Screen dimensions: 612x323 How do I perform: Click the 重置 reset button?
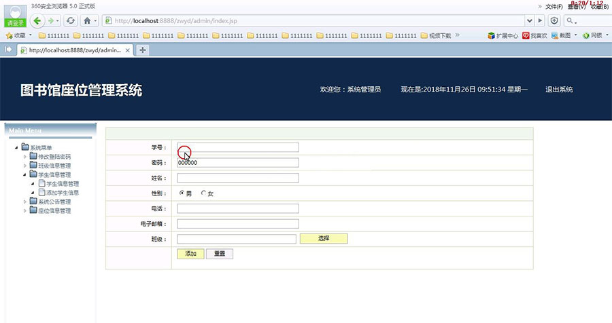pyautogui.click(x=220, y=254)
